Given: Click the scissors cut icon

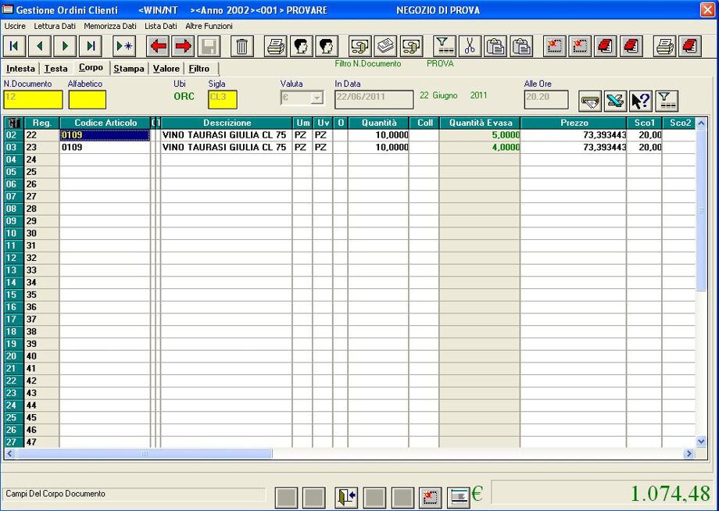Looking at the screenshot, I should pos(470,46).
